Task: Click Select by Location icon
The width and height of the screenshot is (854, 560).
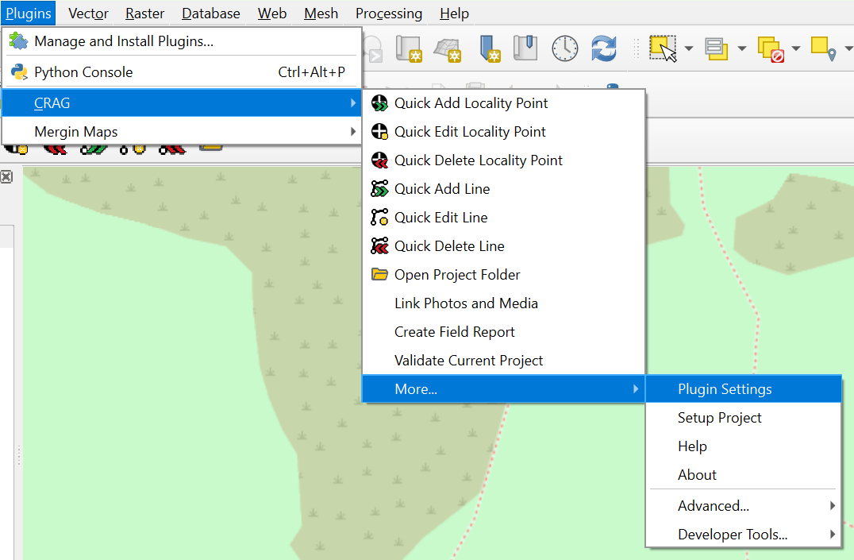Action: [824, 48]
